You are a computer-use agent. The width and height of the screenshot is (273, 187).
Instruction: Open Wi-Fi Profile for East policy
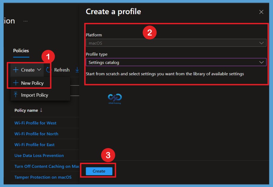pos(35,145)
